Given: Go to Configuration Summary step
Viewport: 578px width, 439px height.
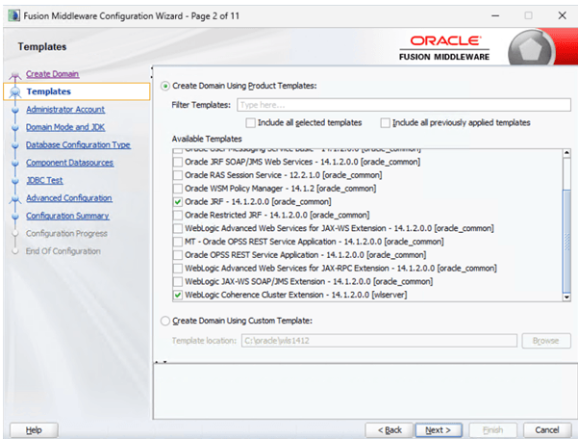Looking at the screenshot, I should tap(67, 216).
